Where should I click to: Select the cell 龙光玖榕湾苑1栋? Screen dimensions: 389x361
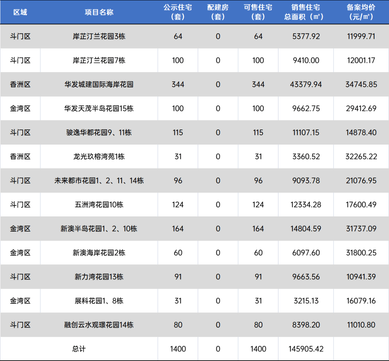[x=99, y=157]
